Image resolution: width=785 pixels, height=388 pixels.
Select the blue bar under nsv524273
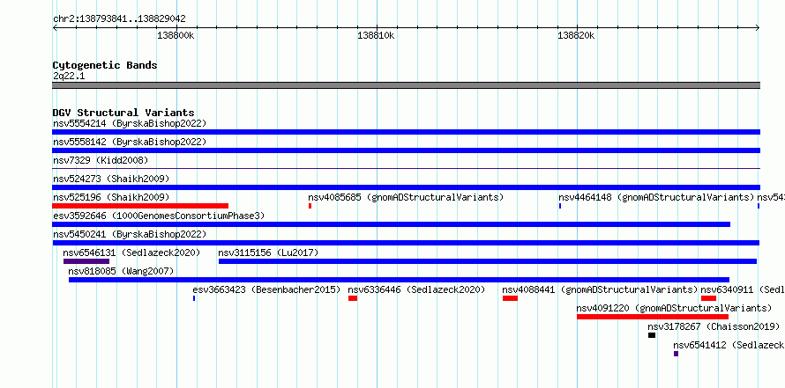406,187
